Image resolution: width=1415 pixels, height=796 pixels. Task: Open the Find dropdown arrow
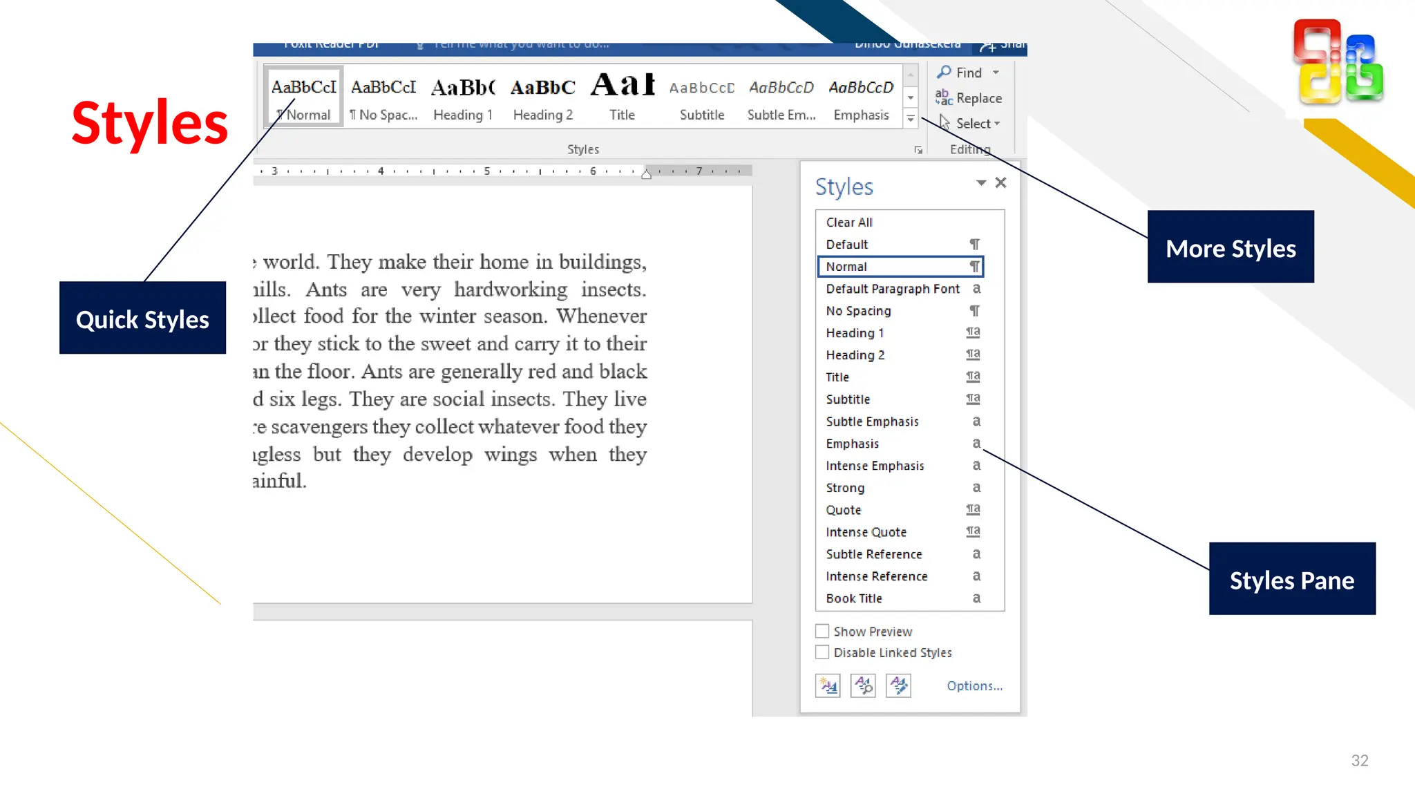996,73
